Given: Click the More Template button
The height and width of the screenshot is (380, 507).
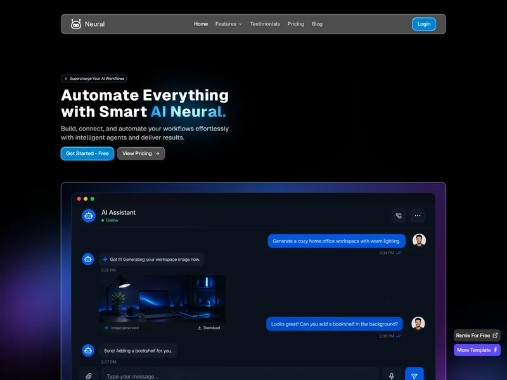Looking at the screenshot, I should click(x=477, y=350).
